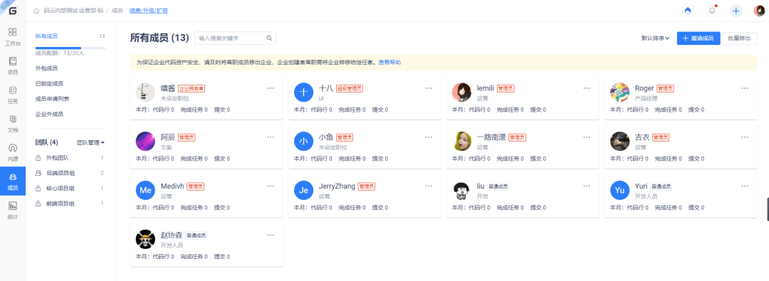Click the 小鱼 member name

(326, 137)
